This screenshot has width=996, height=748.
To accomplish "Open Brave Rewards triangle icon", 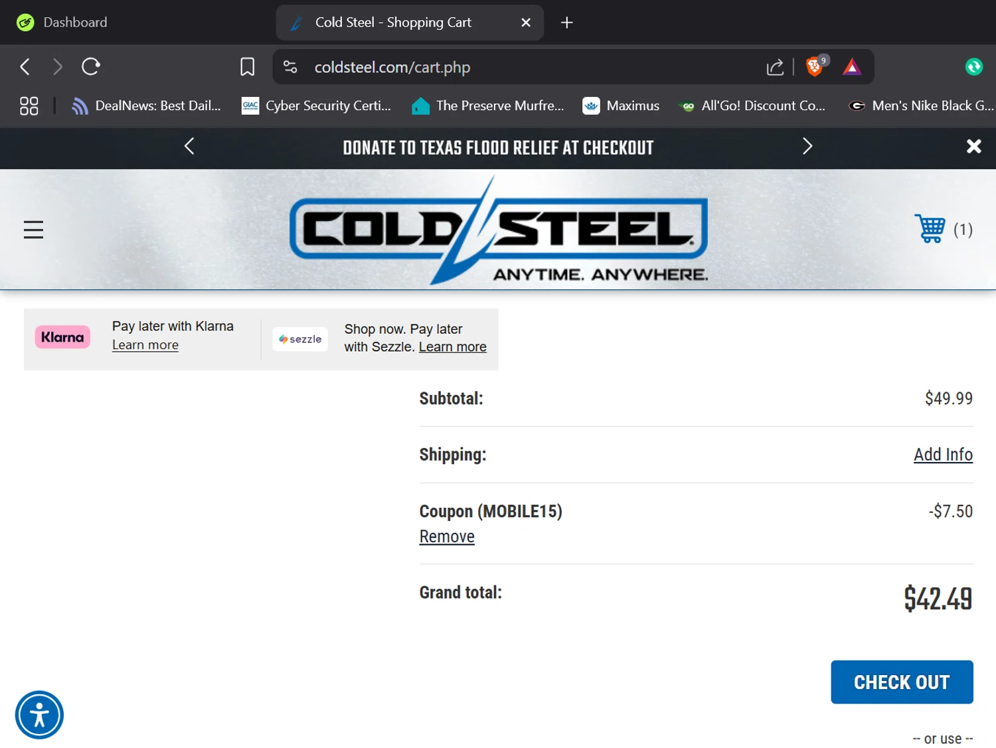I will (x=852, y=67).
